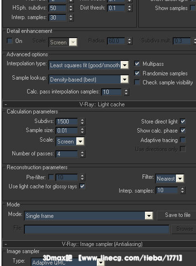196x266 pixels.
Task: Collapse the V-Ray Light cache rollout
Action: click(x=6, y=104)
